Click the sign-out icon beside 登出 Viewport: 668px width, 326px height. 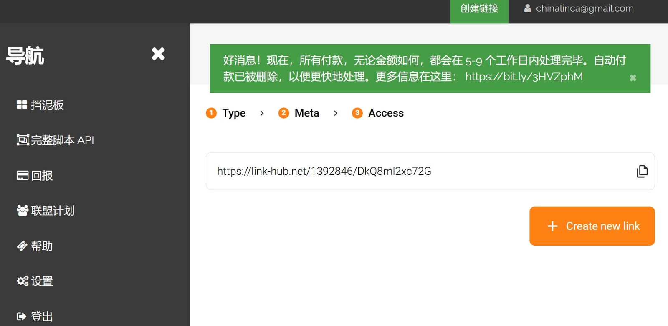click(21, 316)
